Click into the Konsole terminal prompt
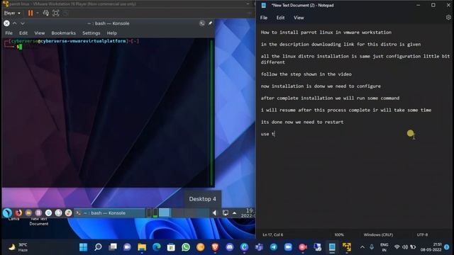The height and width of the screenshot is (255, 454). pyautogui.click(x=20, y=47)
